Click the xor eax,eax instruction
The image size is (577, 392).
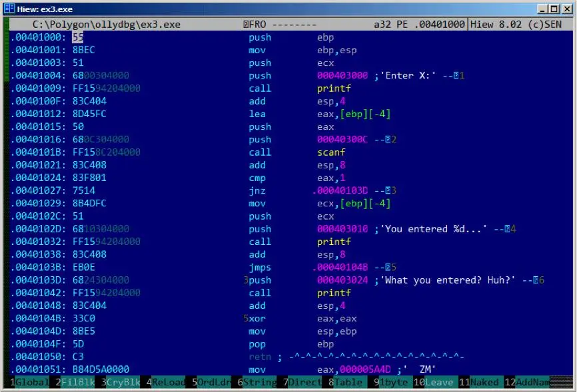(302, 318)
